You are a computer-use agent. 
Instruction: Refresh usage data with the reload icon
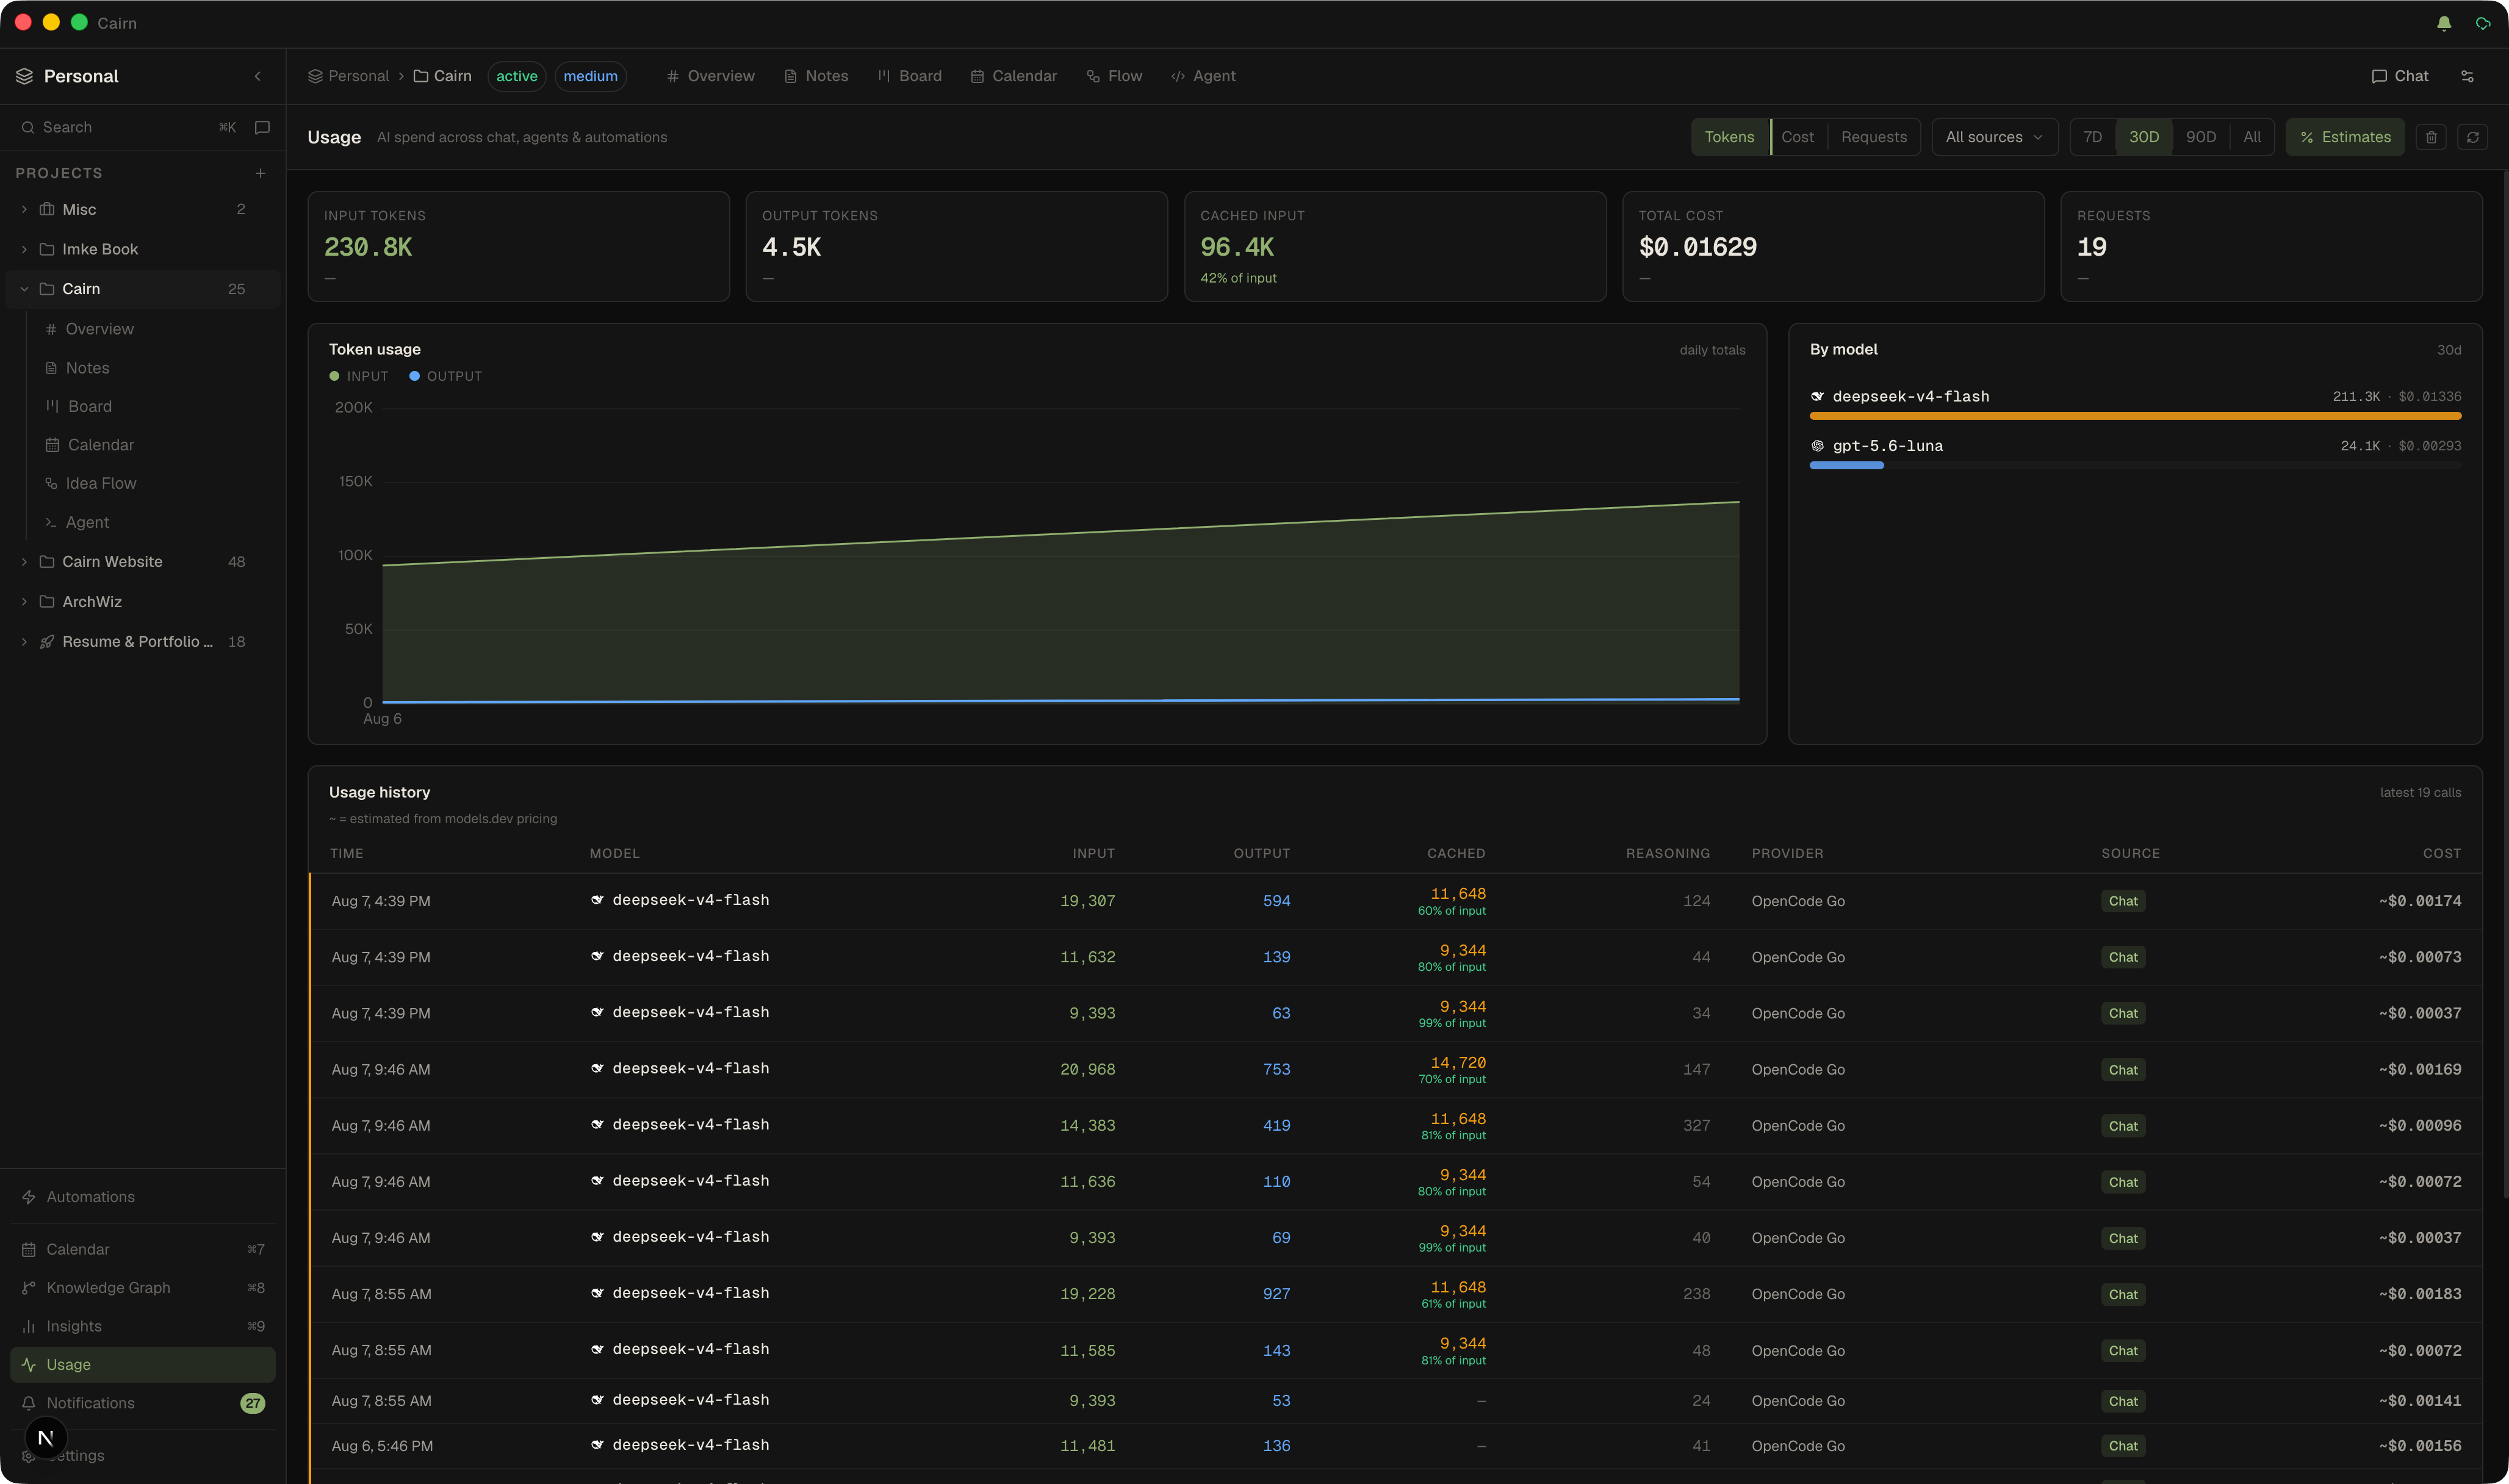click(x=2473, y=137)
